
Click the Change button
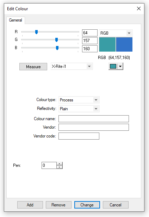pos(87,205)
